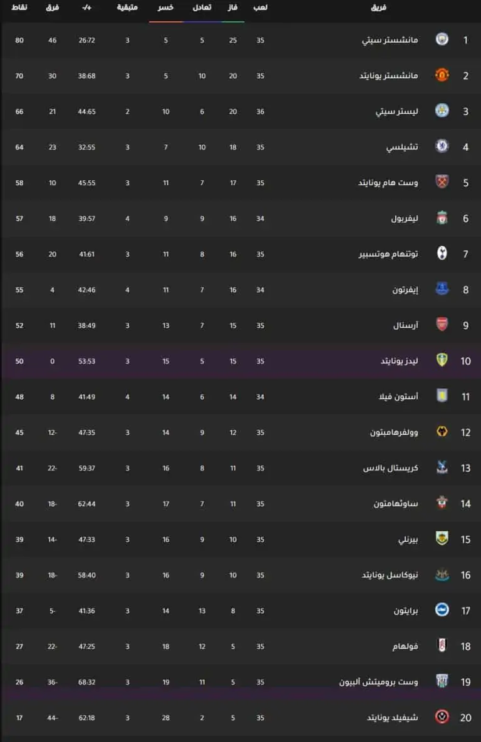Image resolution: width=481 pixels, height=742 pixels.
Task: Sort by the نقاط points column header
Action: click(19, 7)
